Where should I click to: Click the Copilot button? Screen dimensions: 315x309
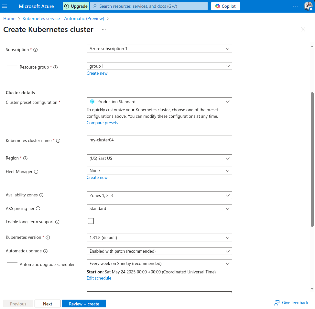(225, 6)
